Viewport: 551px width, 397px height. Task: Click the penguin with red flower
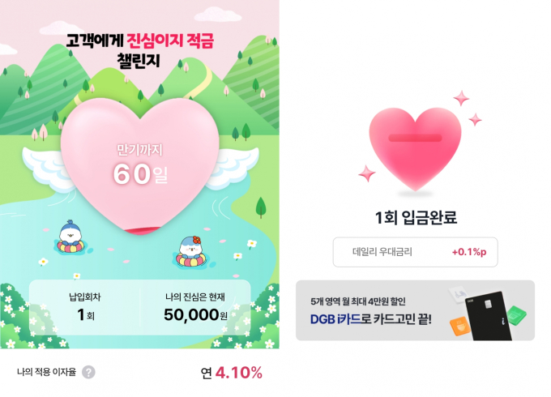[191, 251]
